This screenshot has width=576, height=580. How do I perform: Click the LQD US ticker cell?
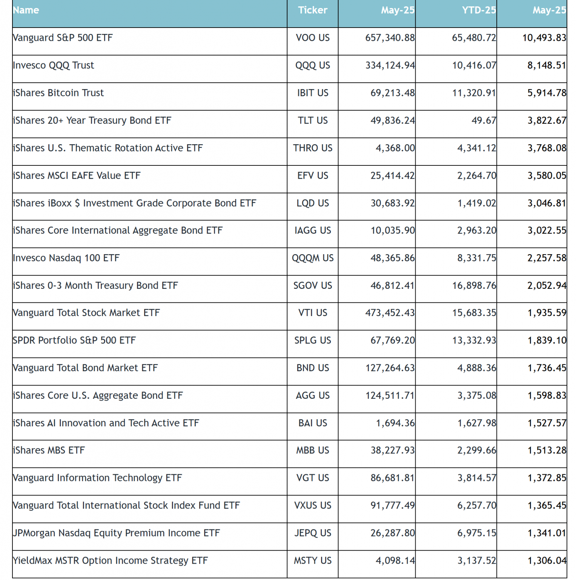[x=312, y=203]
